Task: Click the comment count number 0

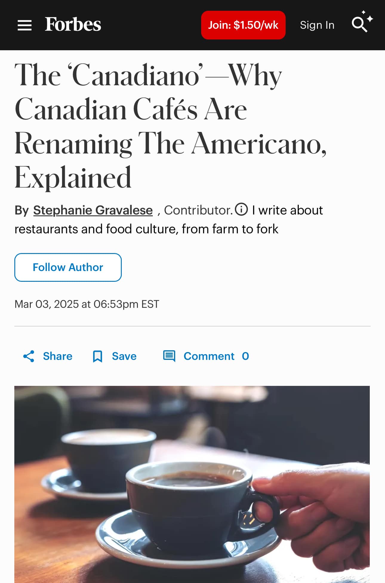Action: (245, 356)
